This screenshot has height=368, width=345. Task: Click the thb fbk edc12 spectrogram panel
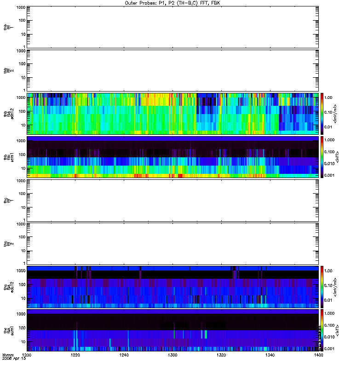point(172,114)
